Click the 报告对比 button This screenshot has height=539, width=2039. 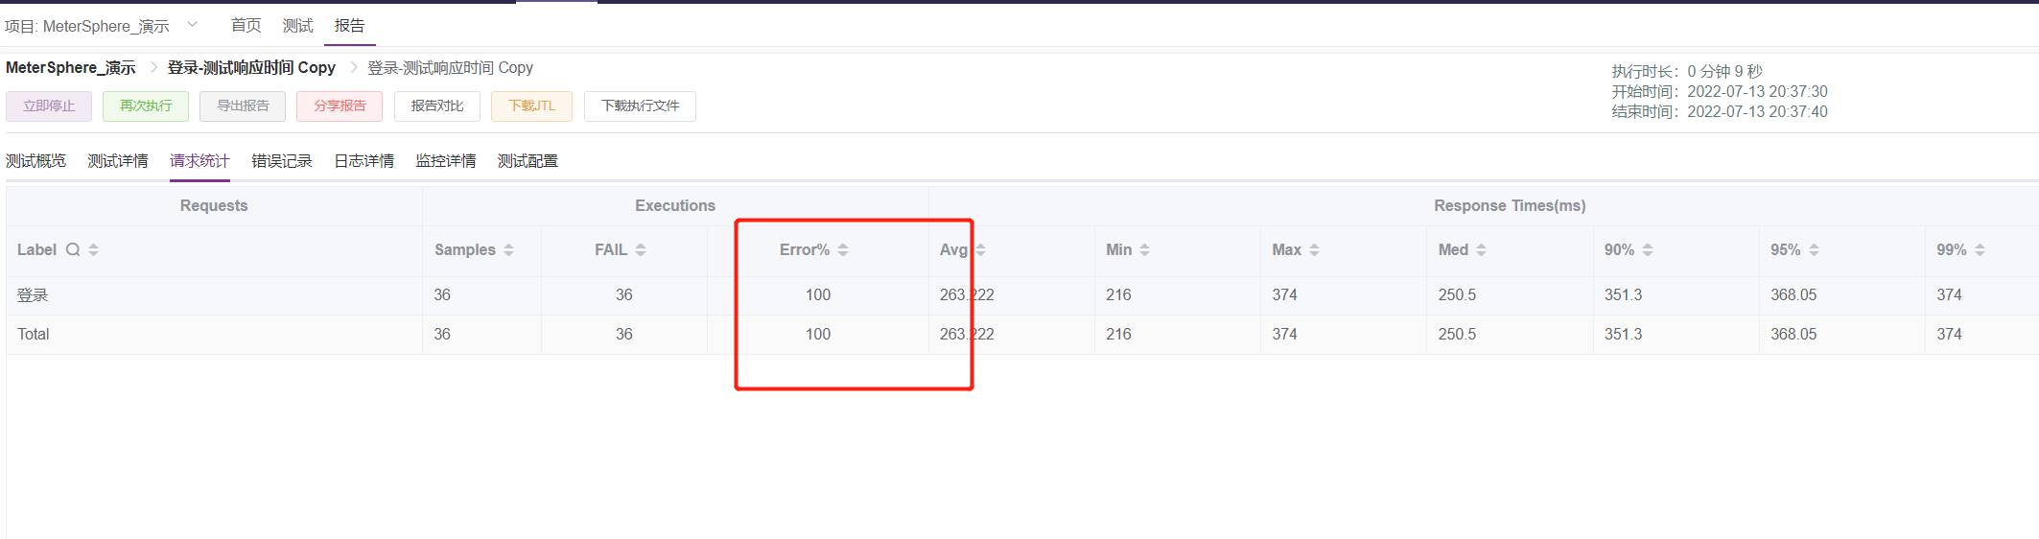click(x=437, y=105)
